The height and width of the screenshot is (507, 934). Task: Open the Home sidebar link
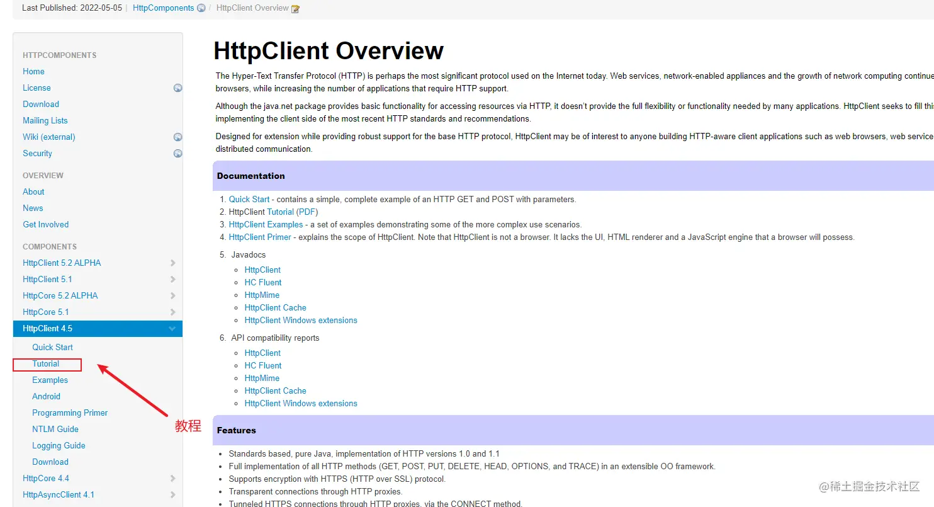pos(33,71)
